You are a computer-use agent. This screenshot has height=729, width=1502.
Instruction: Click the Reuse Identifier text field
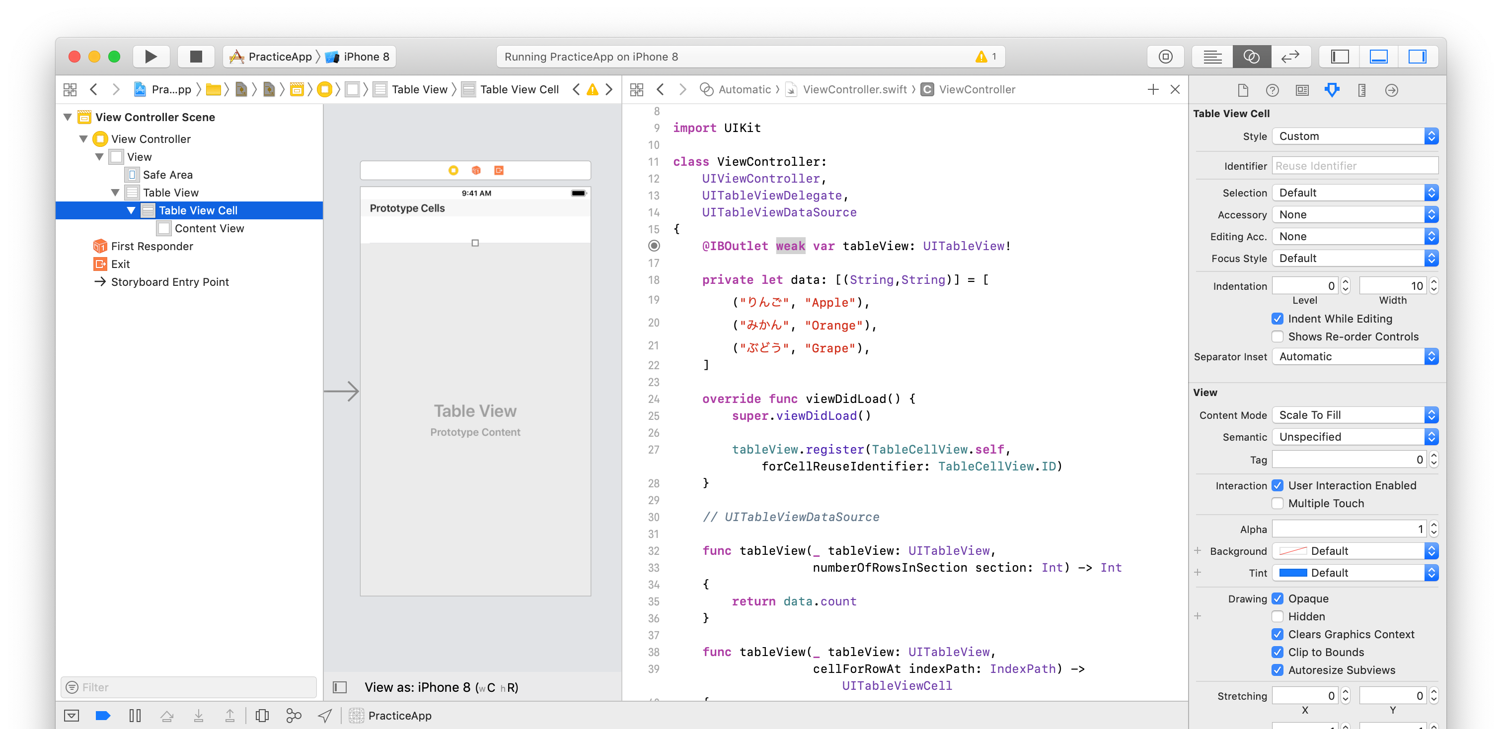(x=1354, y=166)
